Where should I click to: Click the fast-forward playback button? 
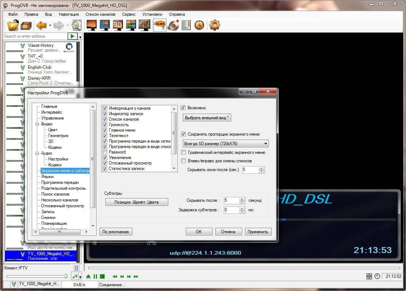coord(129,276)
